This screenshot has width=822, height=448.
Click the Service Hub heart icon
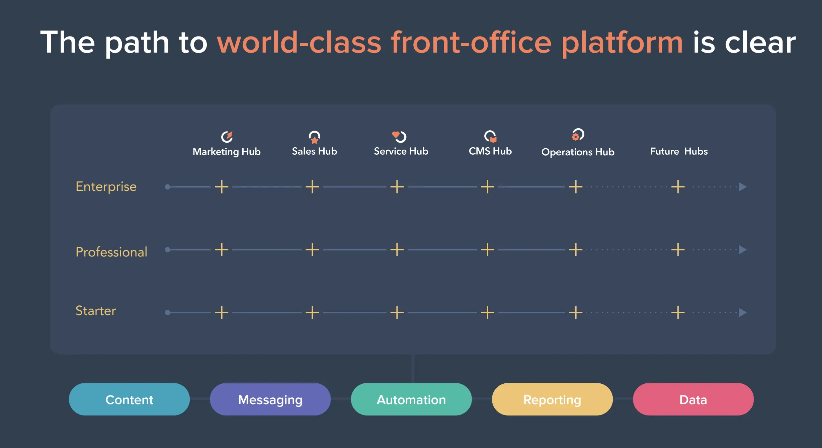click(x=399, y=137)
